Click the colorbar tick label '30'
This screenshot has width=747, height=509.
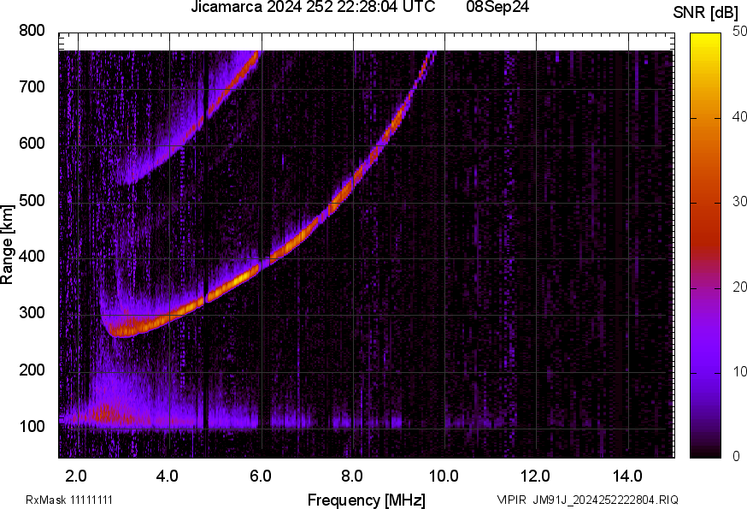[739, 202]
